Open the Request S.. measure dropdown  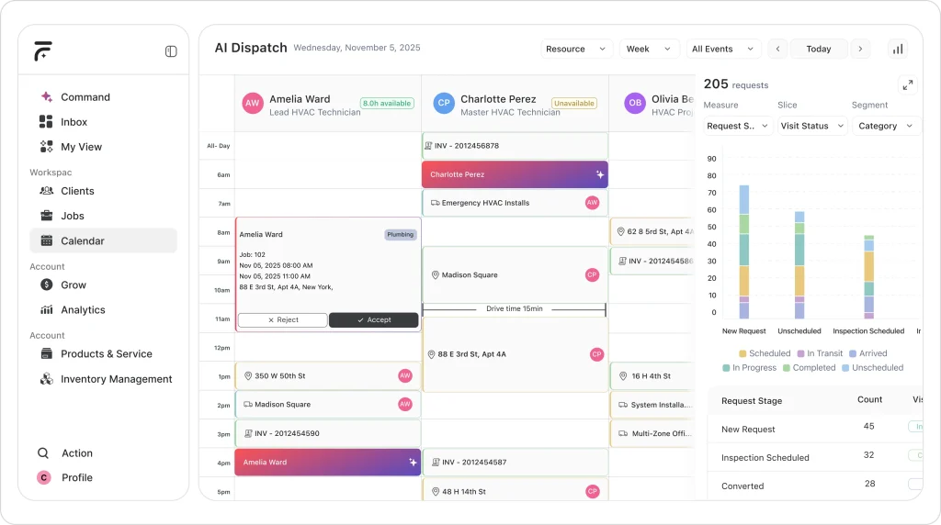point(738,126)
